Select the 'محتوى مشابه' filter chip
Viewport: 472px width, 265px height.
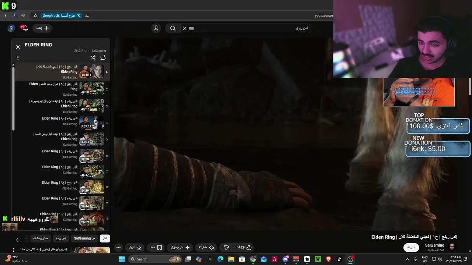(41, 238)
